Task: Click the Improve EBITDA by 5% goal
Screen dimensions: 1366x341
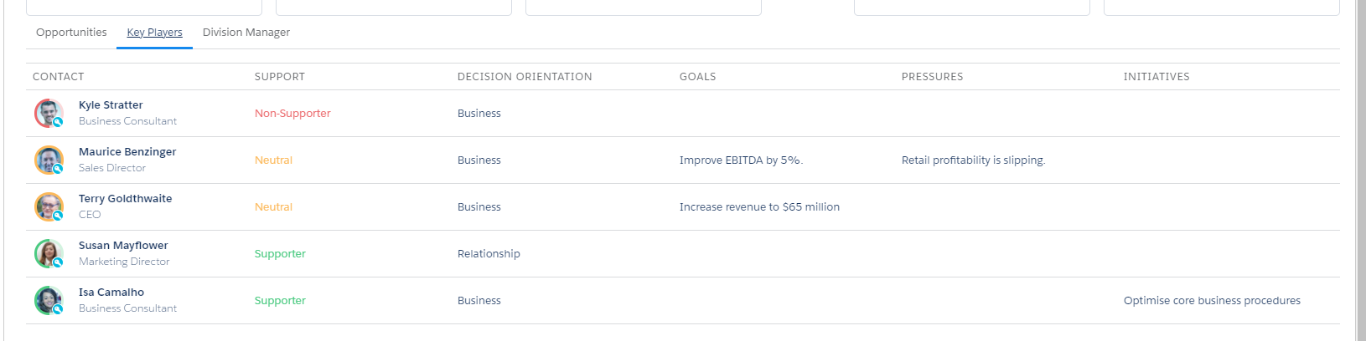Action: pyautogui.click(x=741, y=160)
